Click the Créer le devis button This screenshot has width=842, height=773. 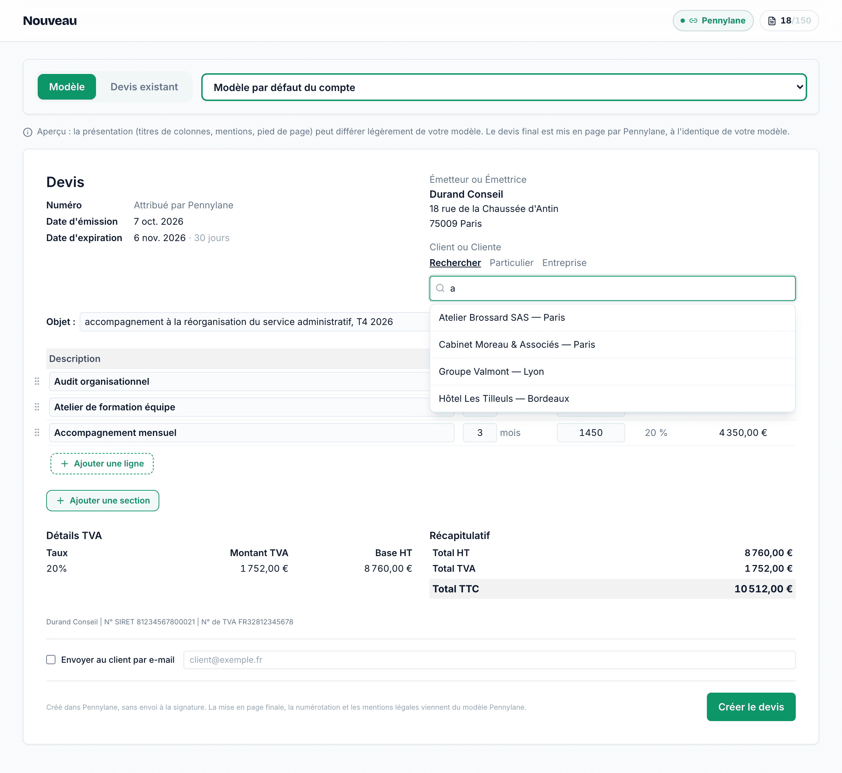[751, 707]
